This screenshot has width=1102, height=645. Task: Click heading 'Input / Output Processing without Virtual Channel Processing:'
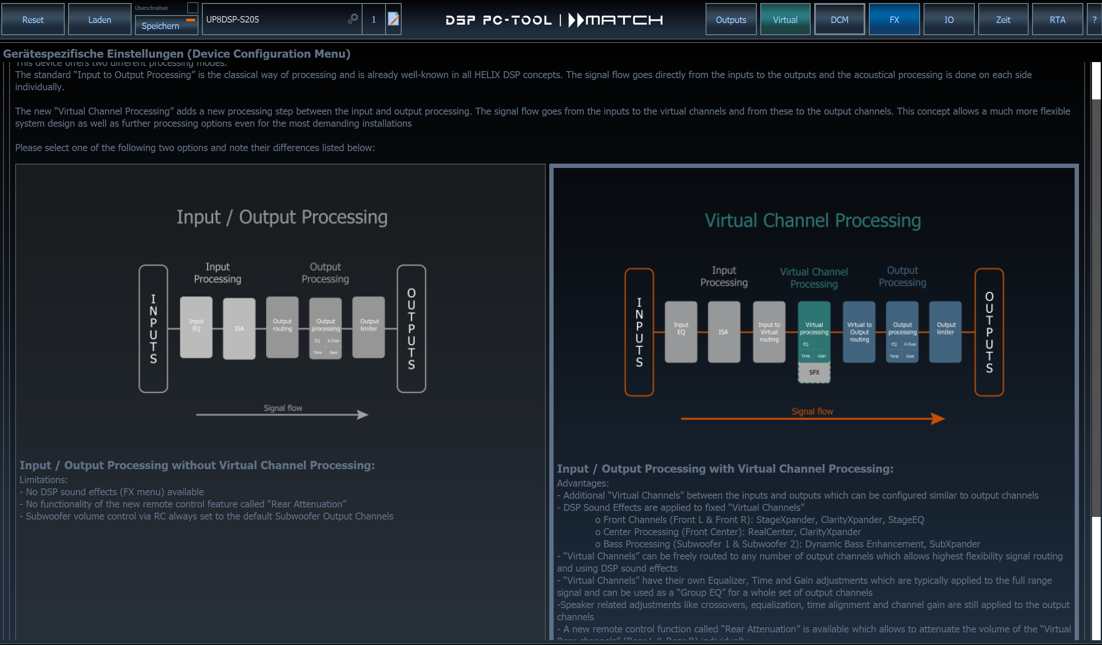[x=197, y=465]
